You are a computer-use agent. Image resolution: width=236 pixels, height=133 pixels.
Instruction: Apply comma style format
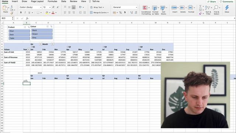(x=125, y=13)
